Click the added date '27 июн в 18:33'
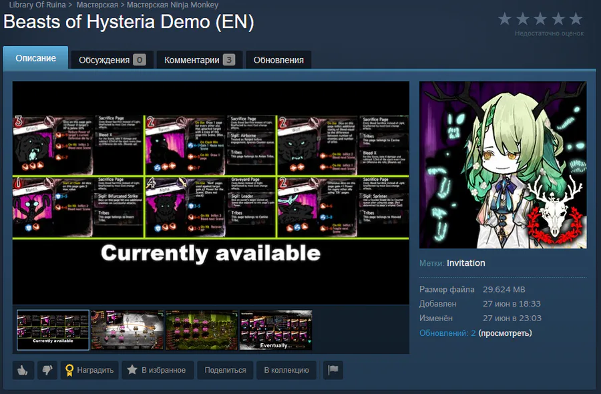The height and width of the screenshot is (394, 601). [x=512, y=304]
